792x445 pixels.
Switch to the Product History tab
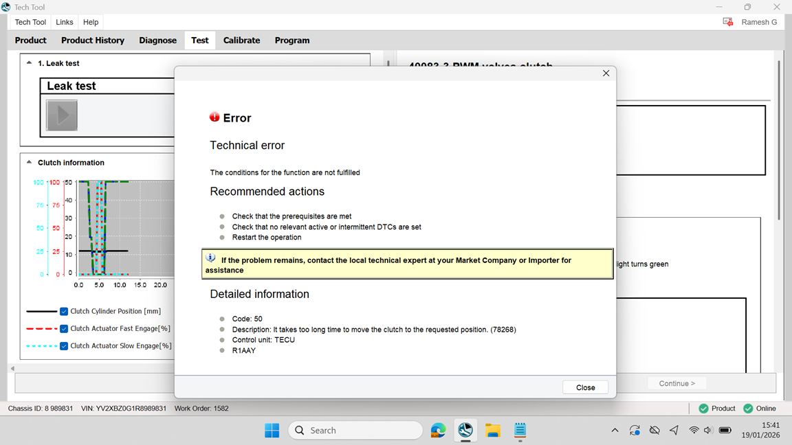coord(92,41)
